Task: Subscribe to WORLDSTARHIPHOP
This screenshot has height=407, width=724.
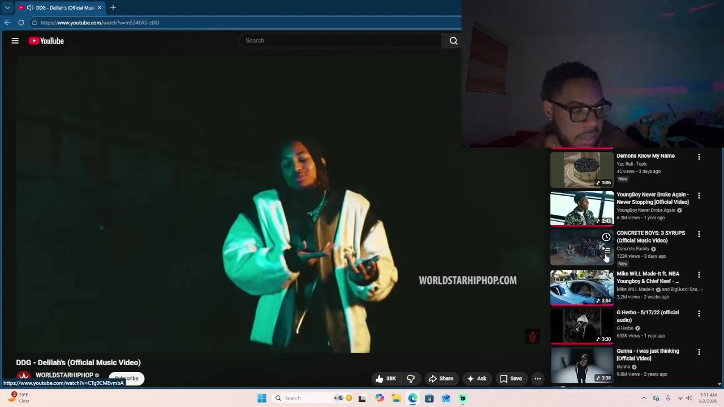Action: 127,378
